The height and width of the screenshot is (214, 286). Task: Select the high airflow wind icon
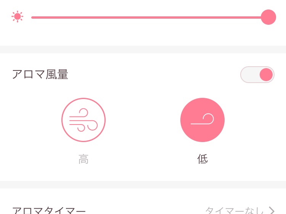(x=84, y=120)
